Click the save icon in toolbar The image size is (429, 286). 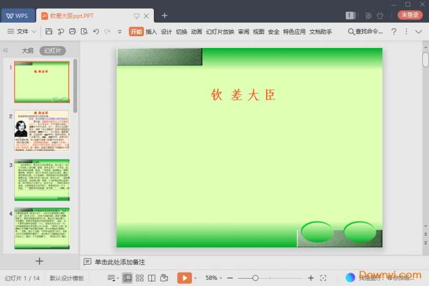pyautogui.click(x=48, y=31)
